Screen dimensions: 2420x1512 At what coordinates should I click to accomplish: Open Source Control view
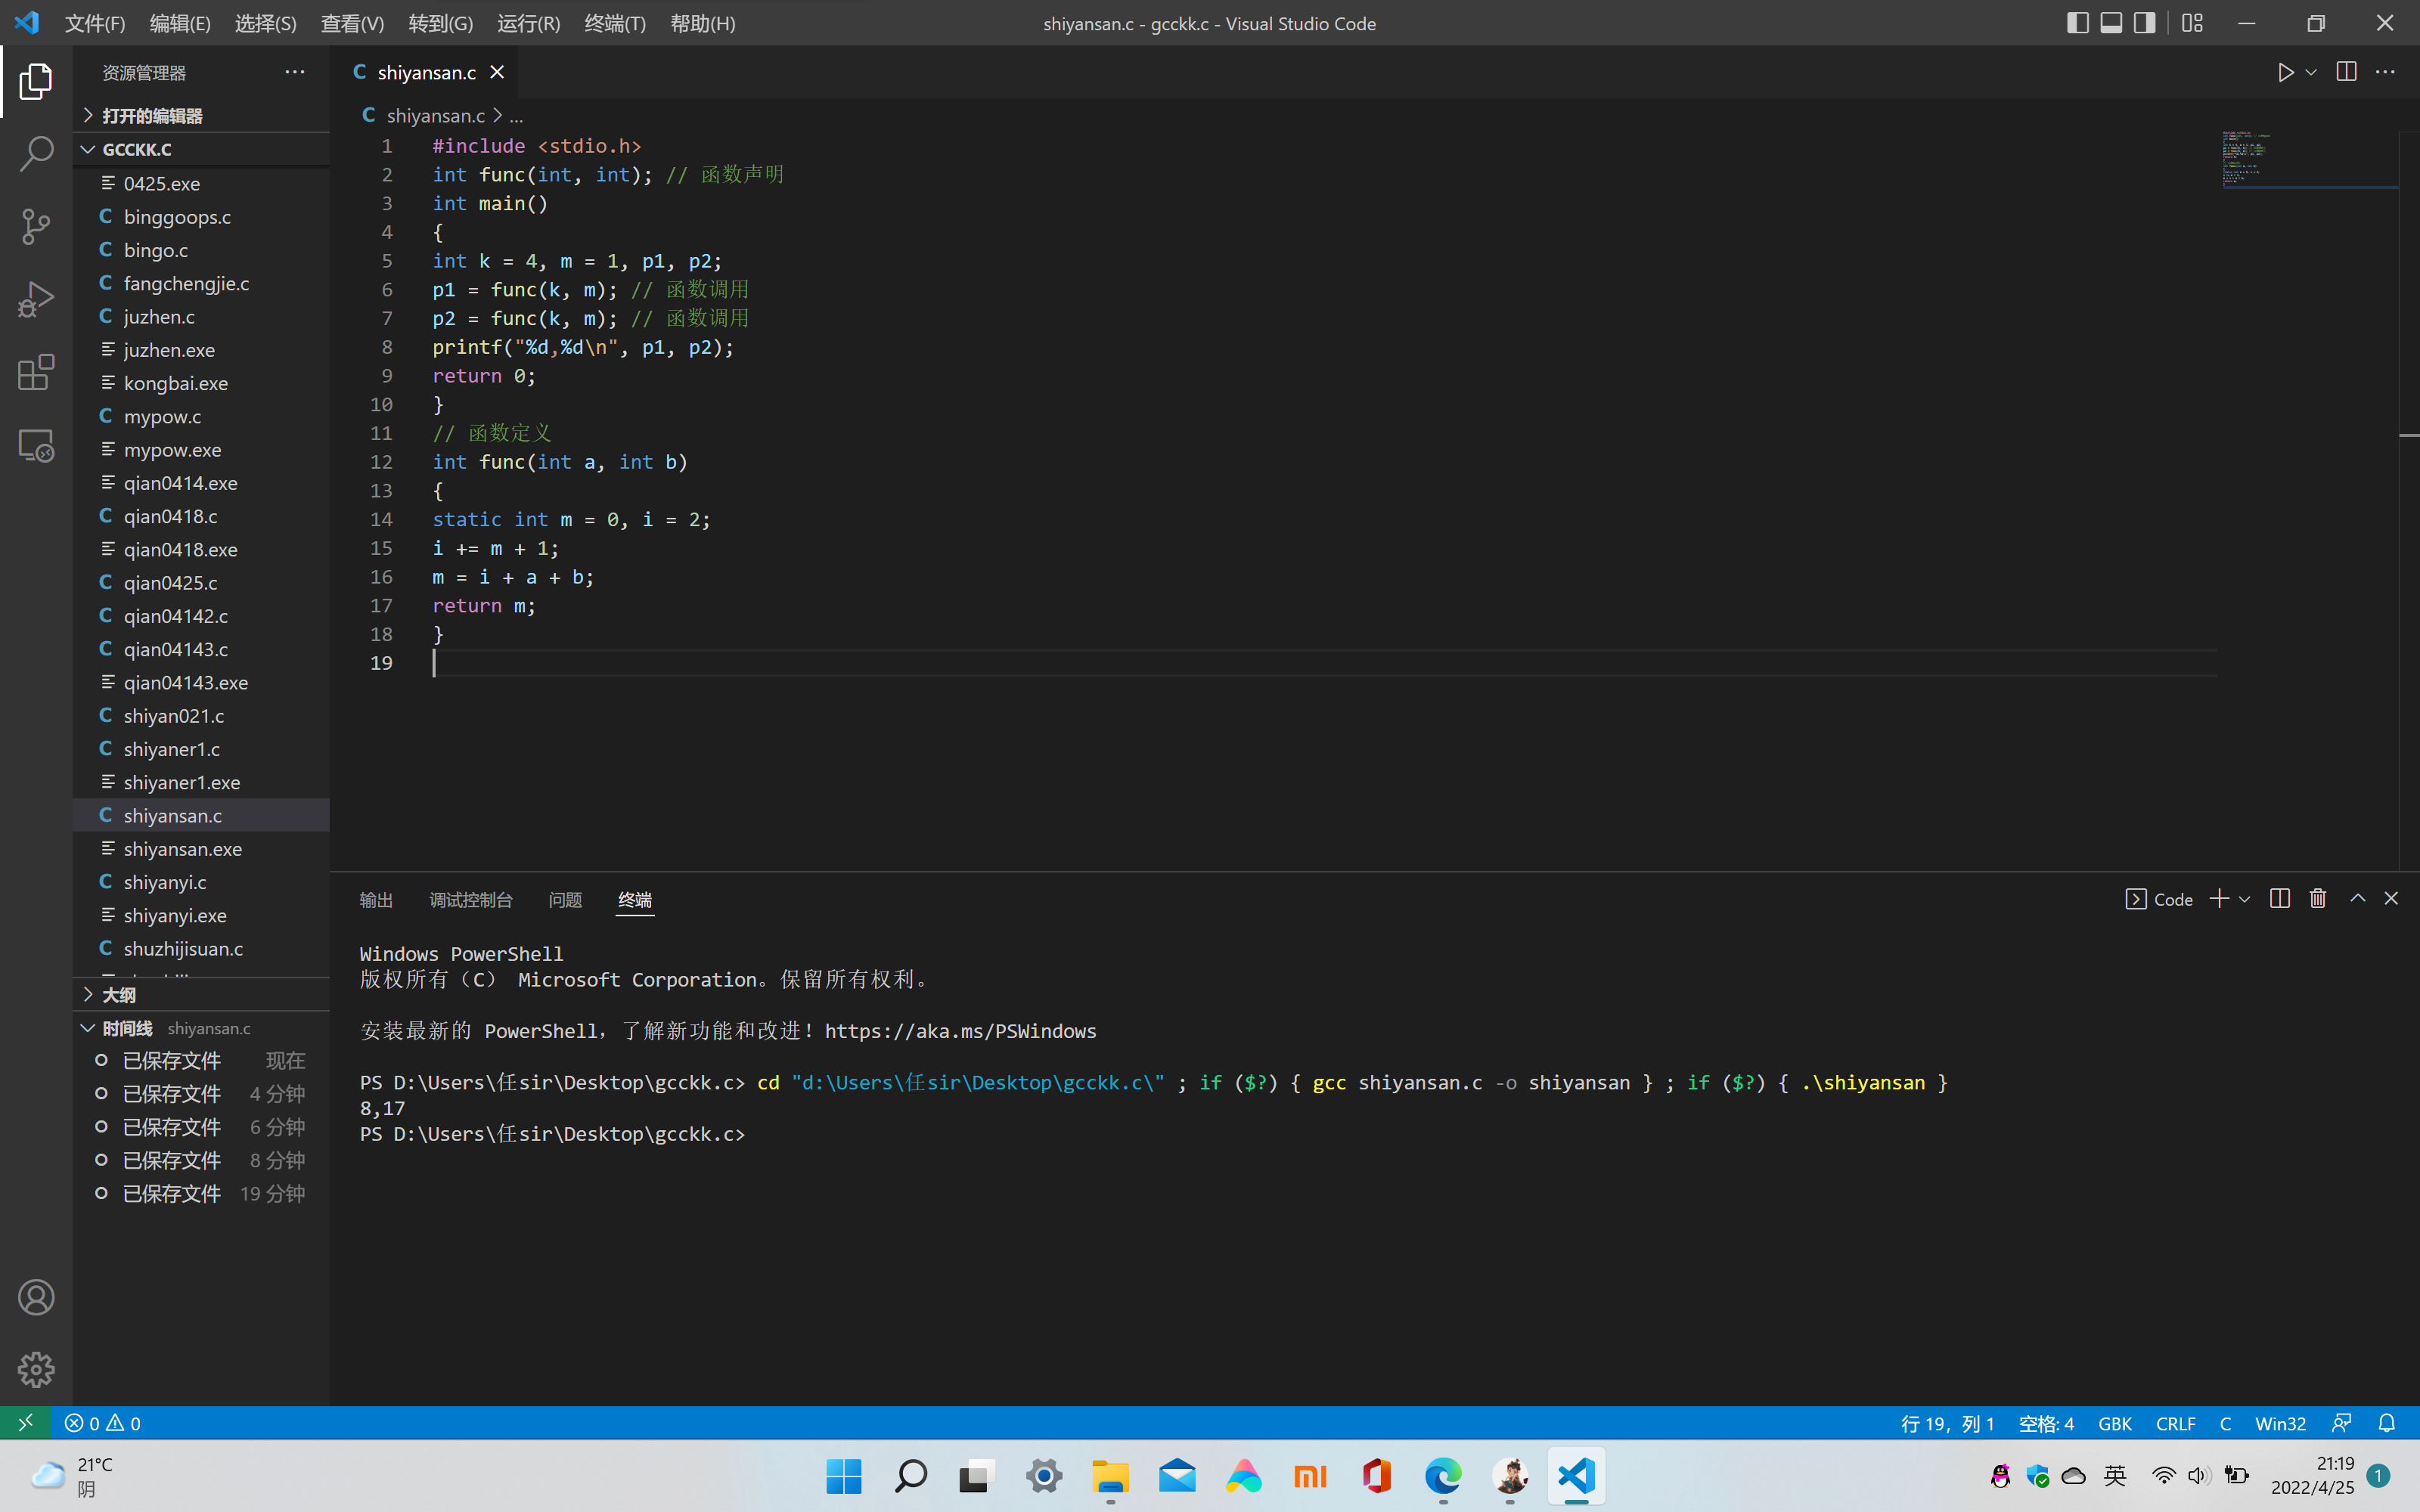click(36, 227)
